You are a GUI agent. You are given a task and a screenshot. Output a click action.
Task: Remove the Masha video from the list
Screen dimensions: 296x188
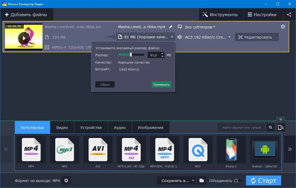point(283,26)
